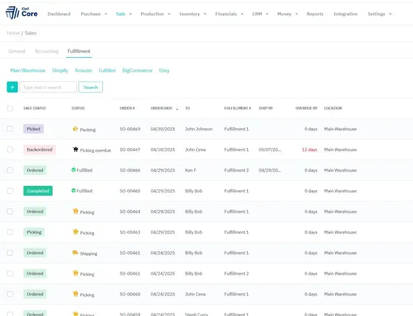Click the Picking sale status badge
Screen dimensions: 413x316
tap(34, 232)
